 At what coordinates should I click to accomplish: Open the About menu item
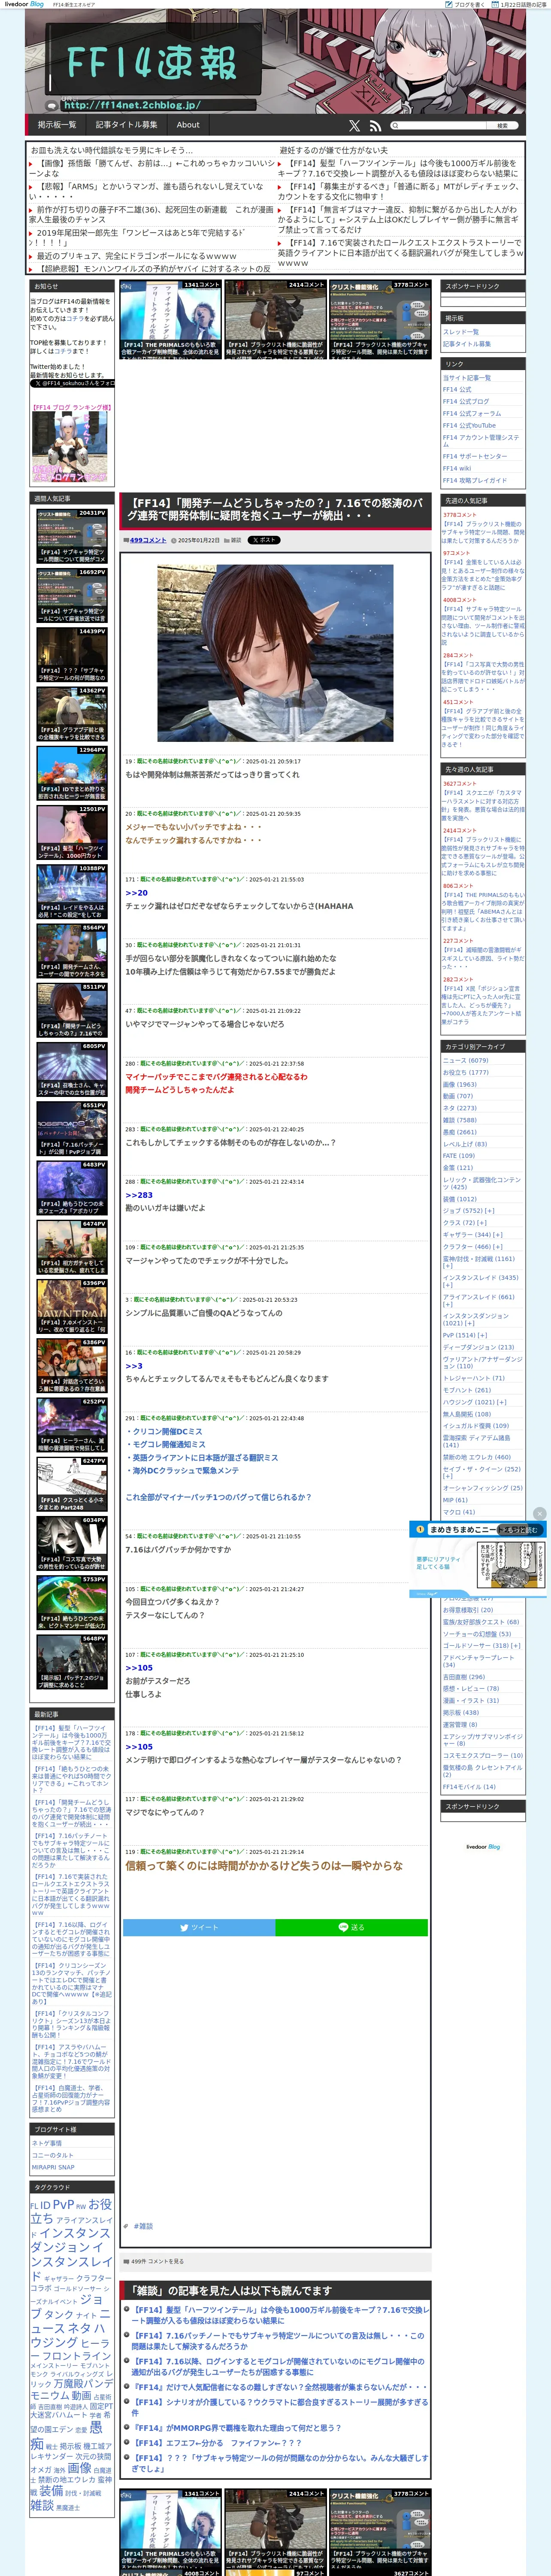coord(188,125)
